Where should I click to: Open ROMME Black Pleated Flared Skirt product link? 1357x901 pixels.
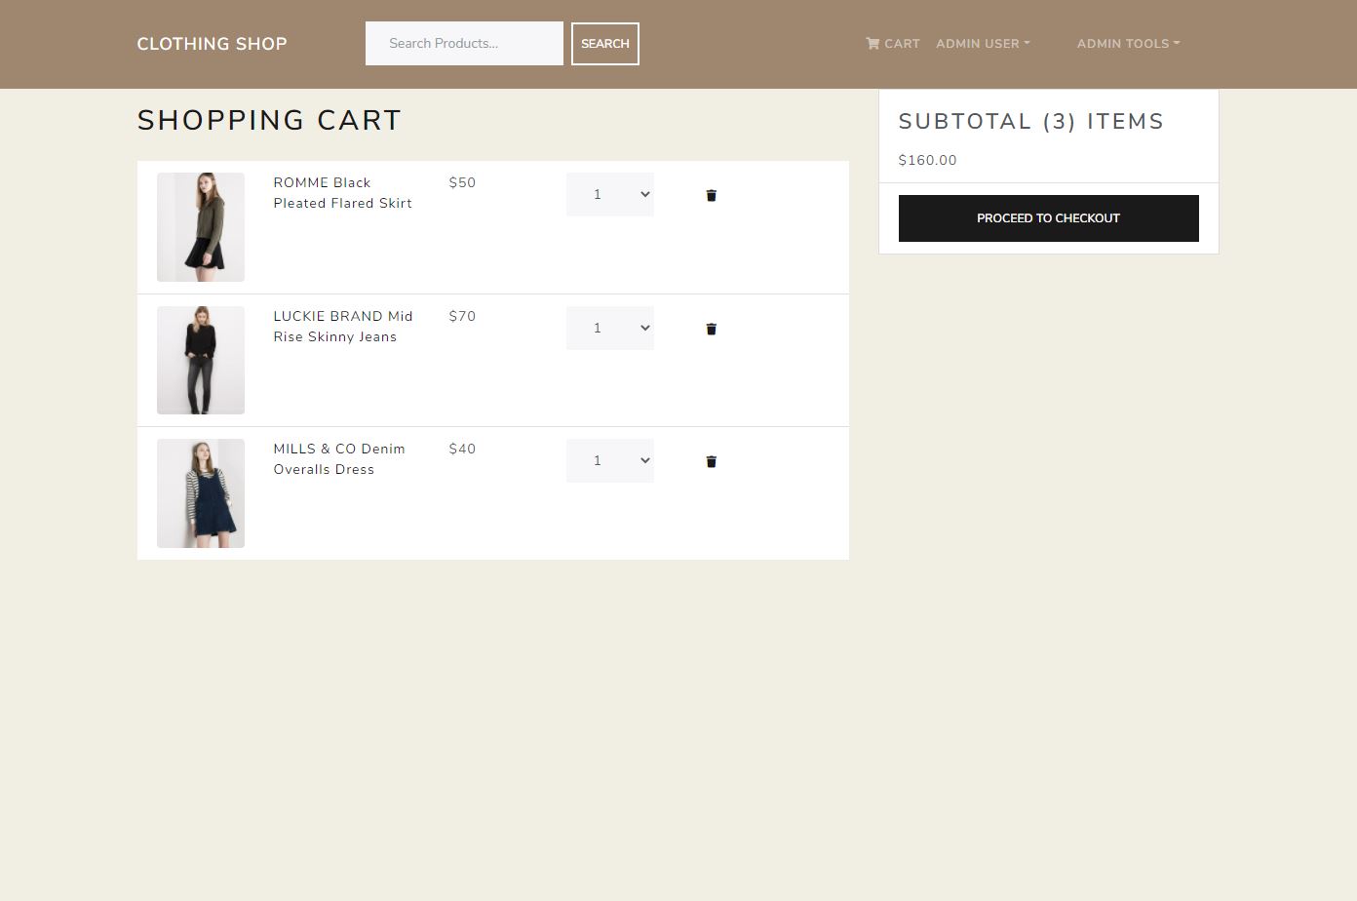coord(343,193)
